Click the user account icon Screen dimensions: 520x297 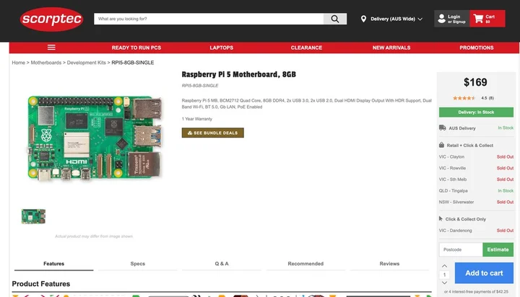point(441,19)
